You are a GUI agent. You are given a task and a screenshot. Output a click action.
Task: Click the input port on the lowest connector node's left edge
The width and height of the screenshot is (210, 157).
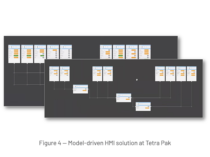[136, 107]
